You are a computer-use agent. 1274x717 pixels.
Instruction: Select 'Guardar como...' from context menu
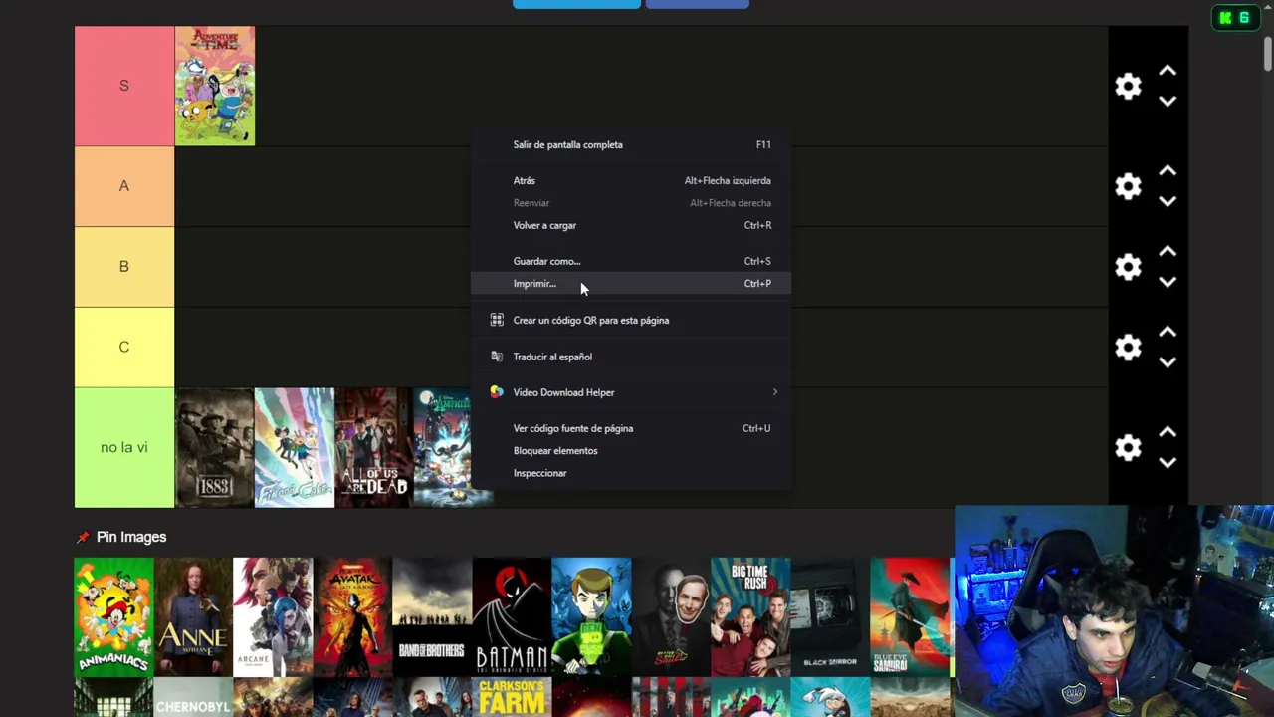[631, 262]
